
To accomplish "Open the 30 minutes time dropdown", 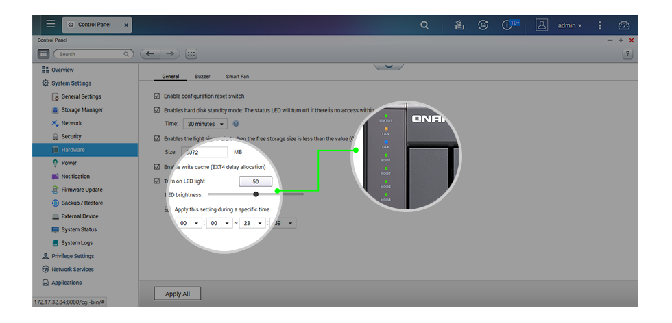I will (x=205, y=124).
